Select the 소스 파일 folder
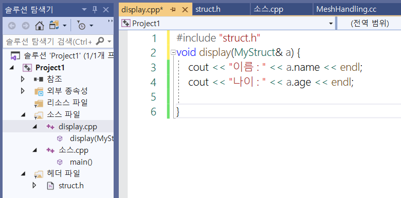The height and width of the screenshot is (198, 401). [x=63, y=114]
